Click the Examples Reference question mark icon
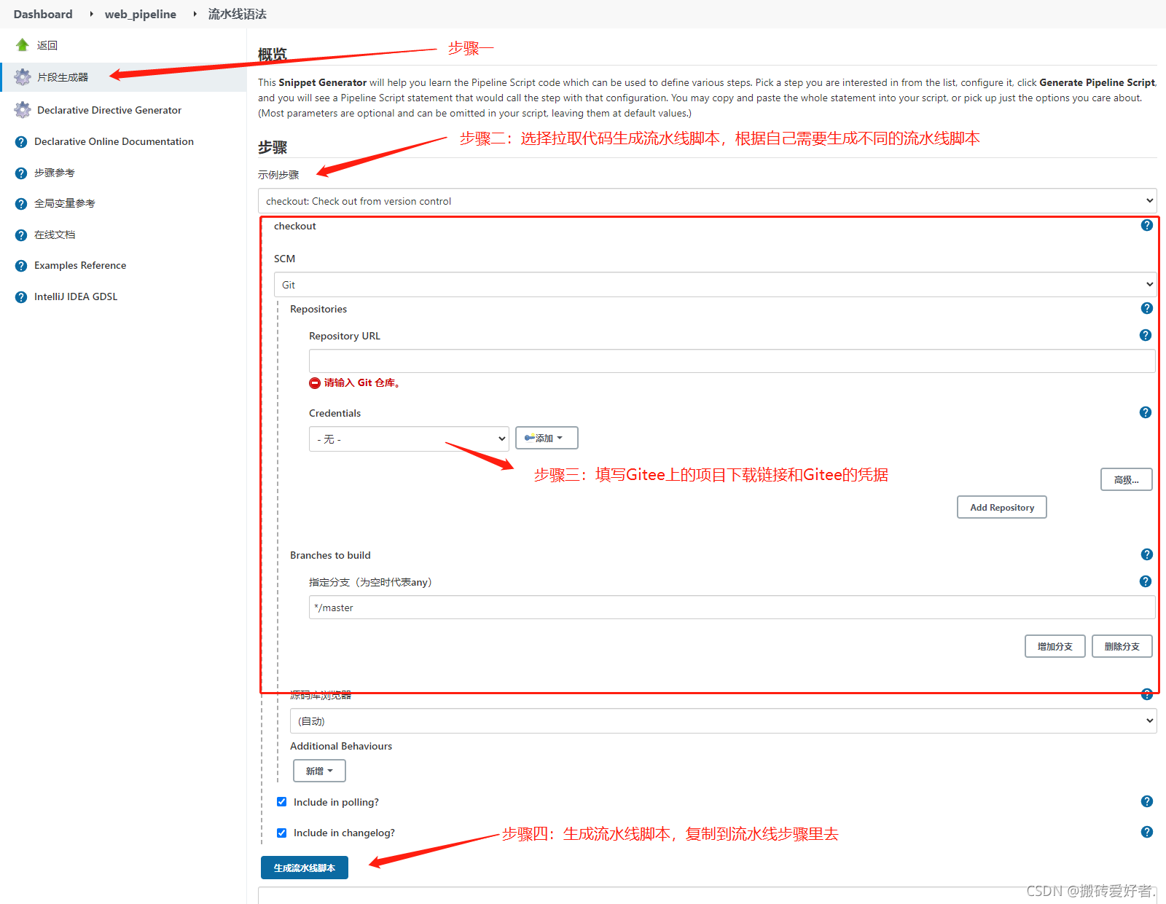 (x=21, y=266)
